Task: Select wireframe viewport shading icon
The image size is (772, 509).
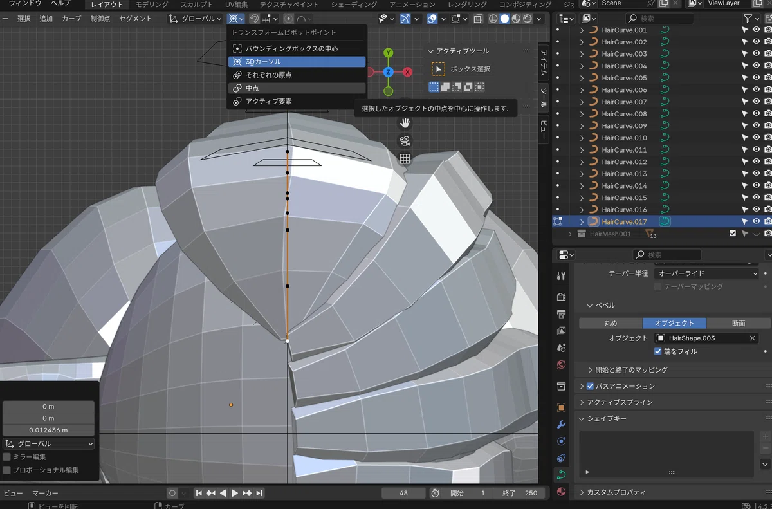Action: click(493, 19)
